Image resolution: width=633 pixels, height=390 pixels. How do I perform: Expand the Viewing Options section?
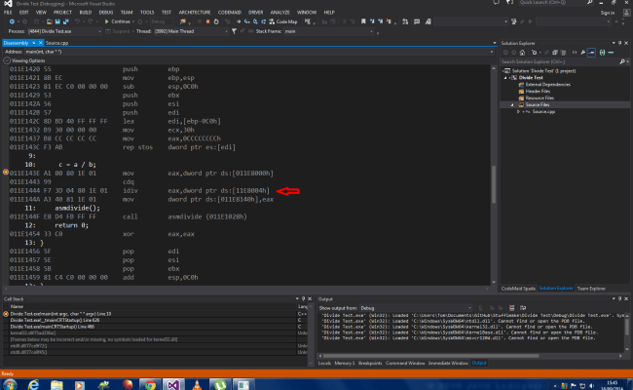(x=7, y=60)
